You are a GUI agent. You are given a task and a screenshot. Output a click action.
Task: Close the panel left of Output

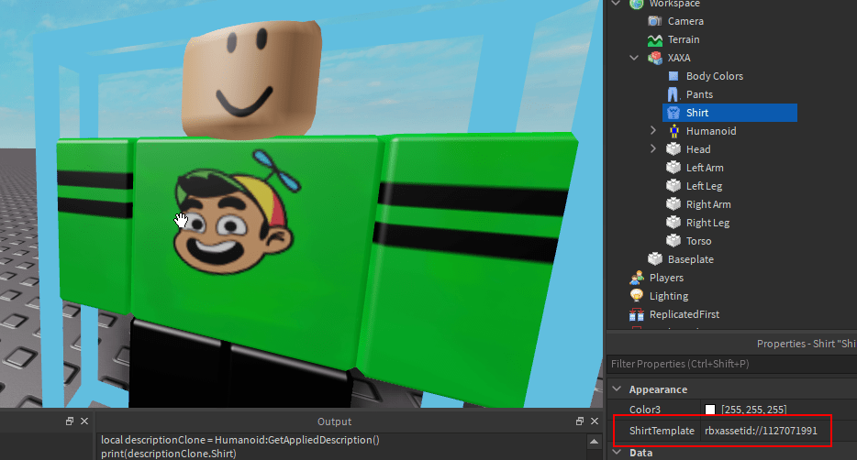tap(84, 422)
